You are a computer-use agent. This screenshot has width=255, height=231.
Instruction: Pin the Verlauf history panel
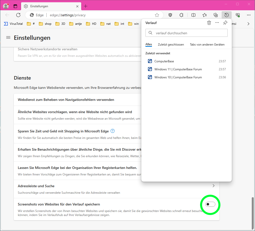[225, 23]
